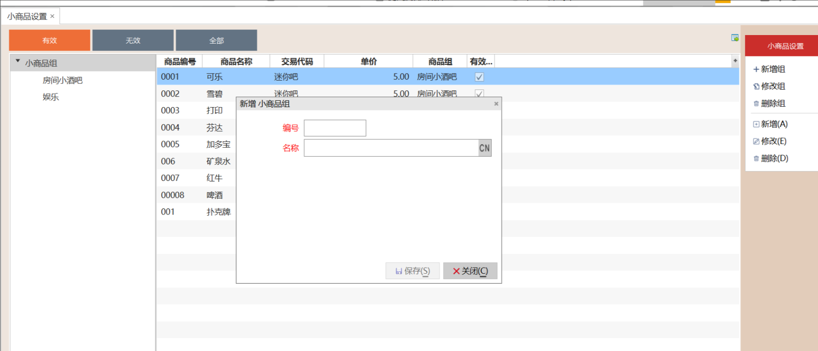
Task: Close the 新增 小商品组 dialog with X
Action: 496,104
